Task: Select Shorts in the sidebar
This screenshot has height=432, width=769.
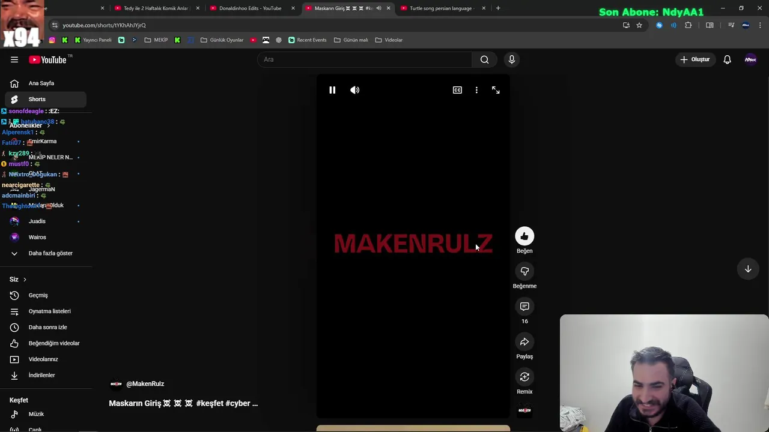Action: point(45,99)
